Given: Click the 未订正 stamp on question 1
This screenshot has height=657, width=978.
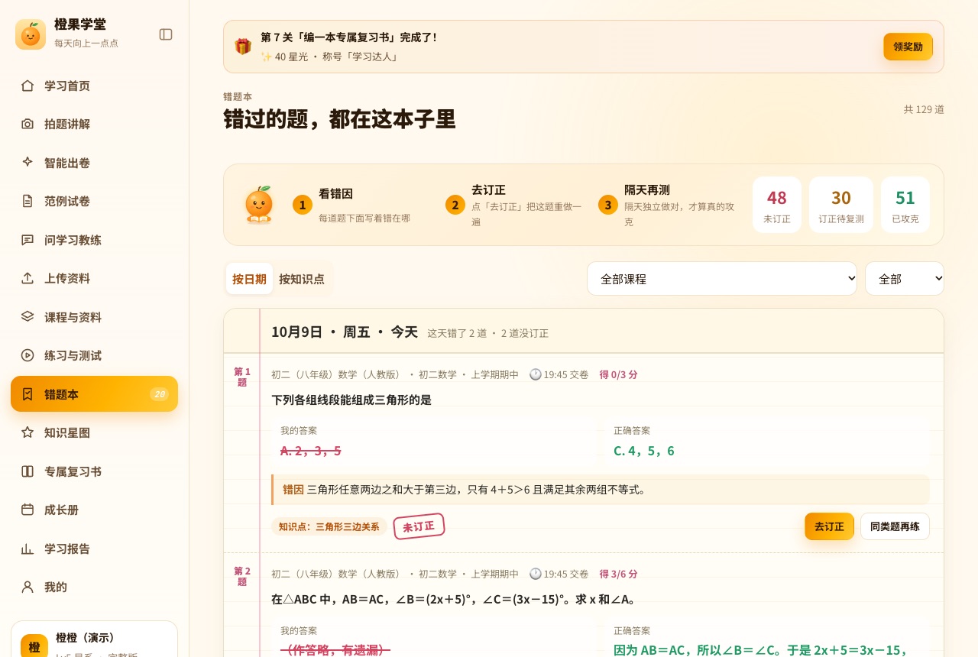Looking at the screenshot, I should tap(419, 526).
